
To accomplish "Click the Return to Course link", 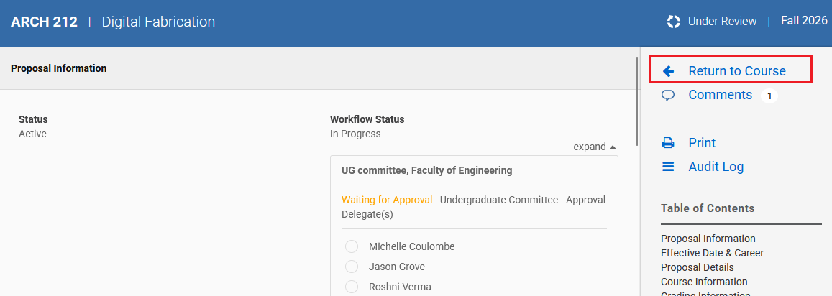I will (x=736, y=71).
